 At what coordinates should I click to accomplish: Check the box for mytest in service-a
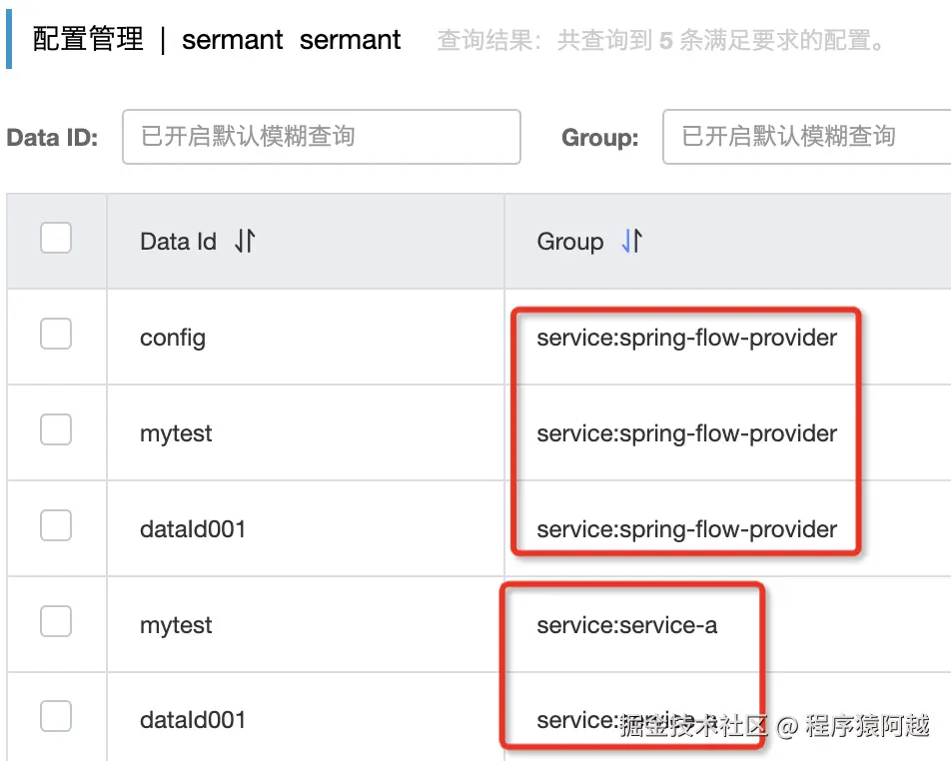pos(56,622)
